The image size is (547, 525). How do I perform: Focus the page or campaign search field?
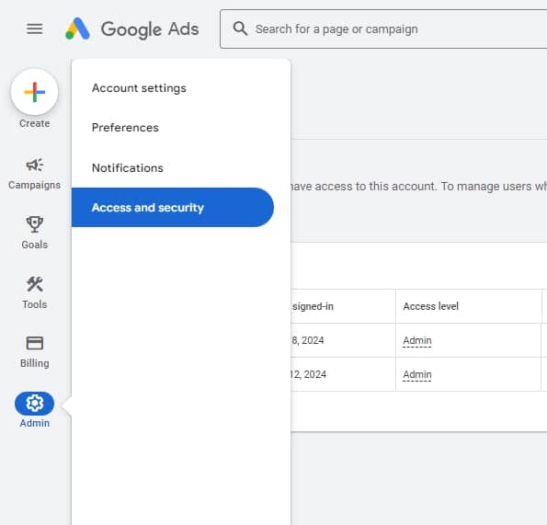point(383,29)
